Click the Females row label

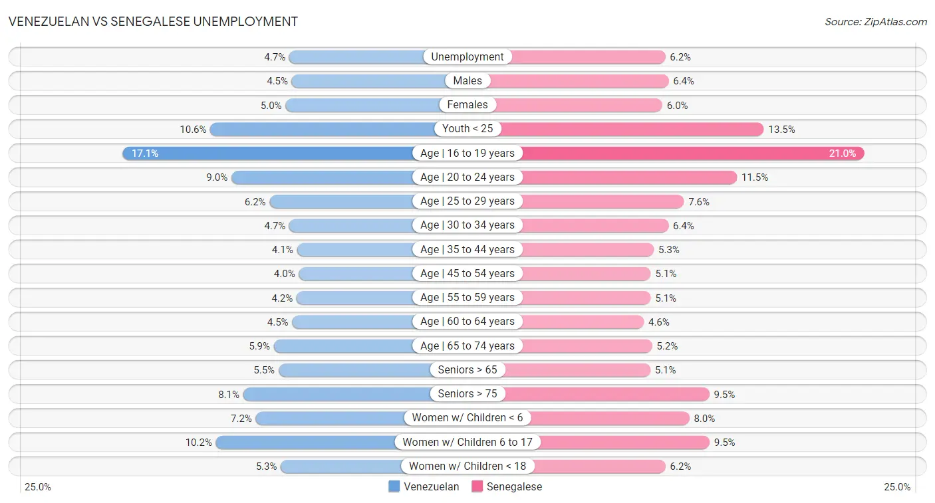tap(467, 105)
